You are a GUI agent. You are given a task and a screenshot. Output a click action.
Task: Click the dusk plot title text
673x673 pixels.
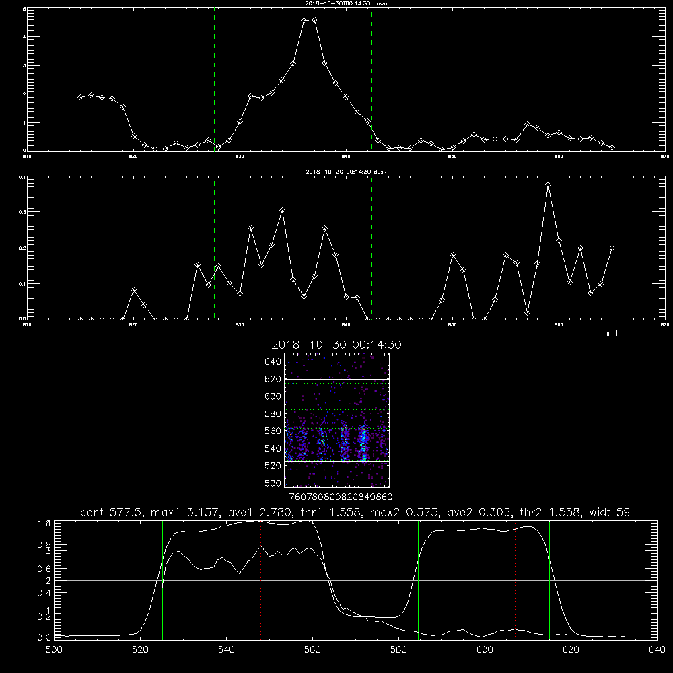[x=346, y=172]
